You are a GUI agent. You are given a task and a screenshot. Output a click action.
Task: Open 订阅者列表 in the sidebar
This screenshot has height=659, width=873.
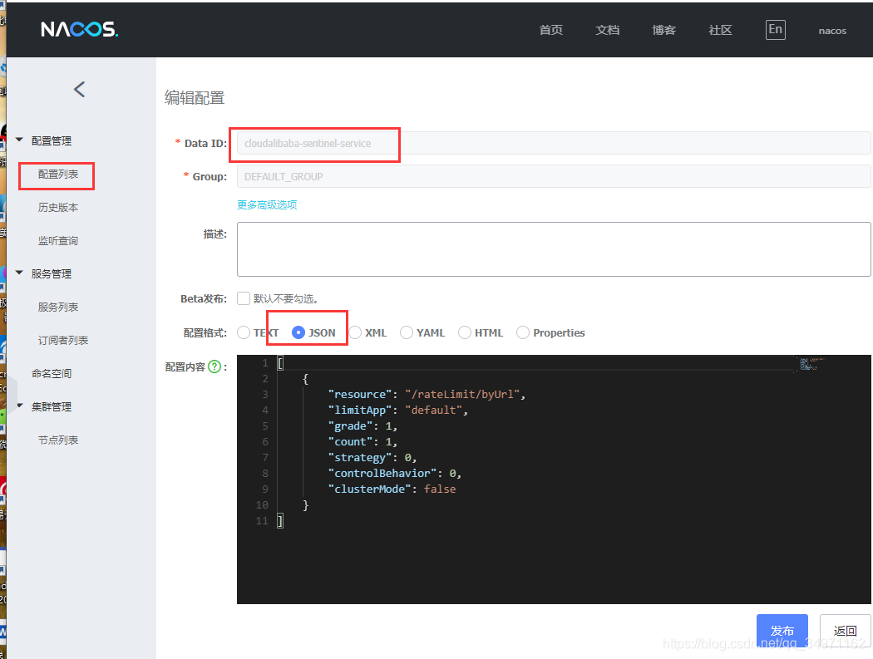63,340
